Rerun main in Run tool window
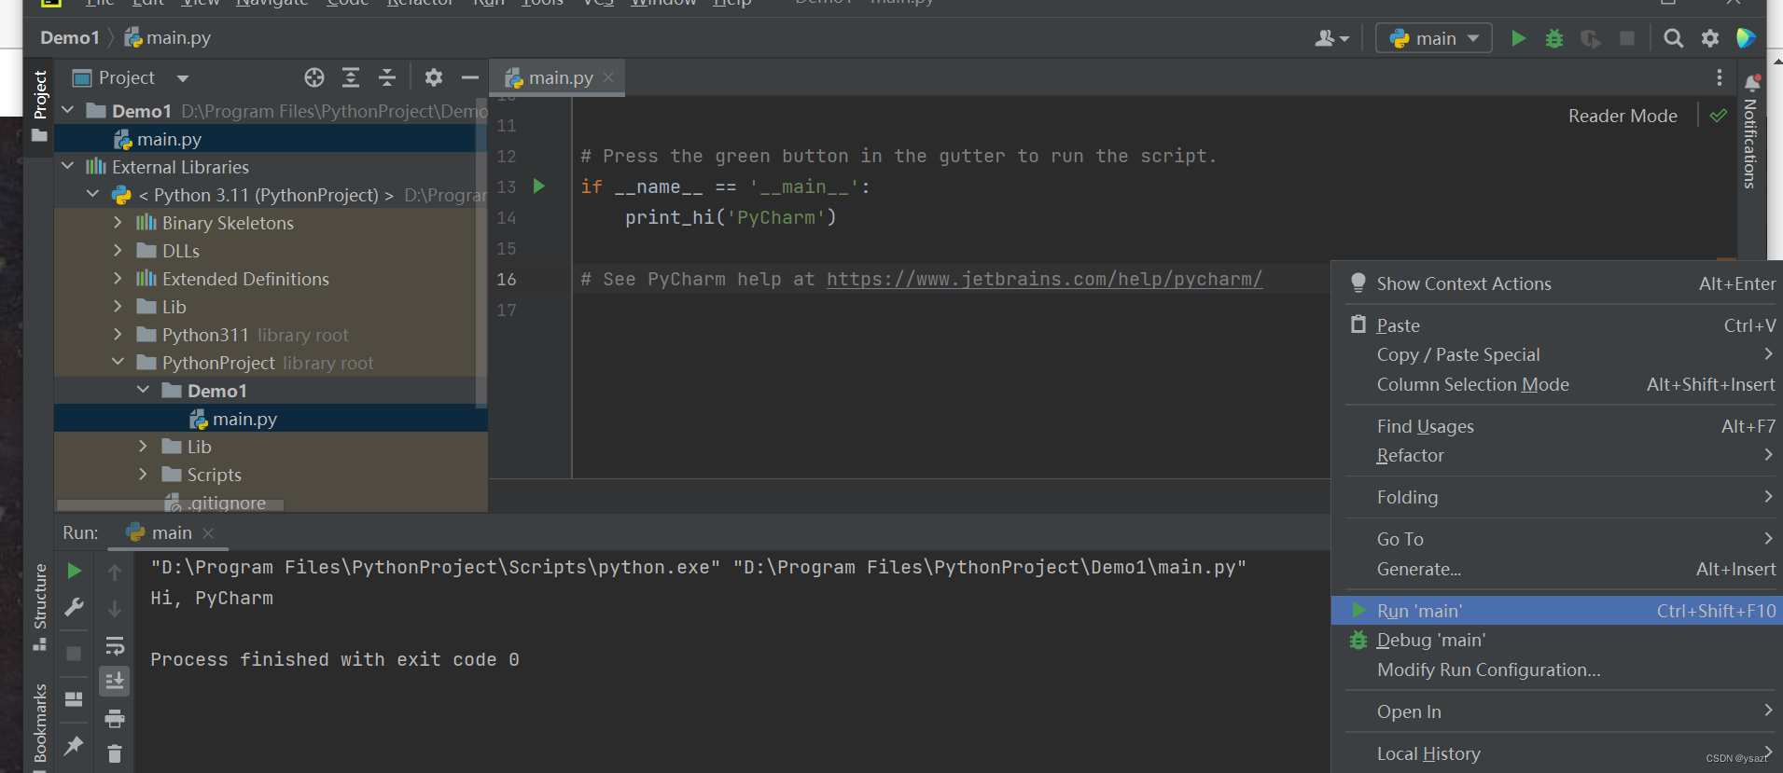This screenshot has height=773, width=1783. tap(75, 571)
